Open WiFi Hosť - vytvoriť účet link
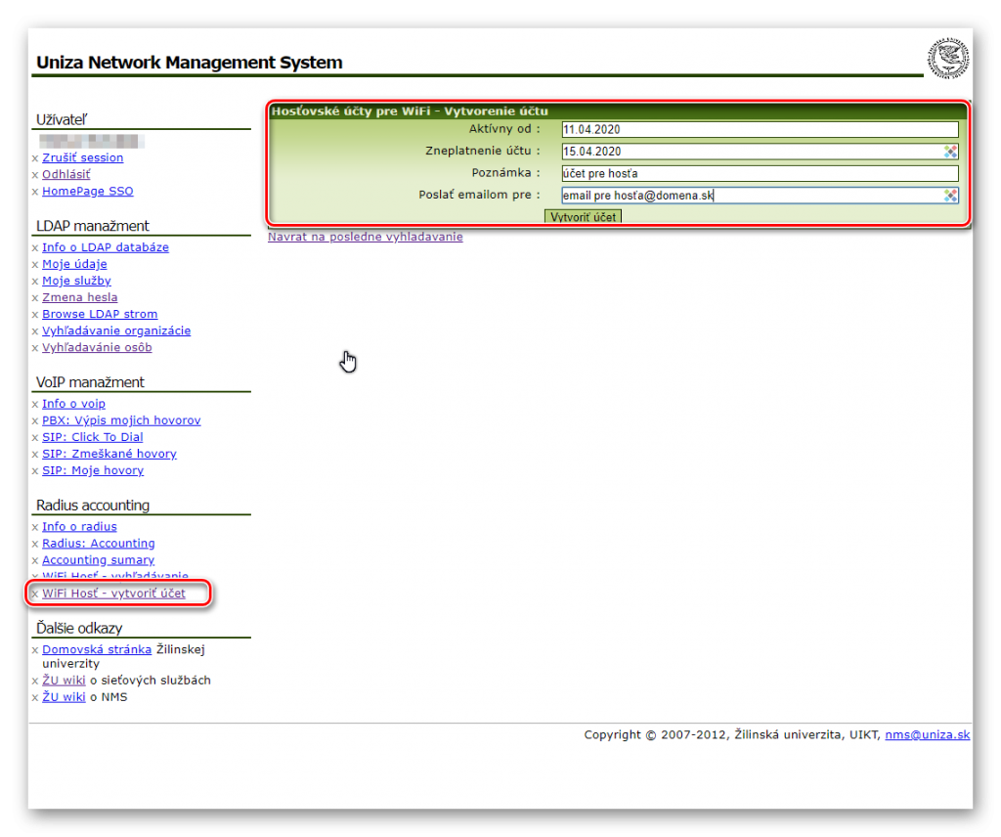This screenshot has height=837, width=1001. click(x=113, y=594)
